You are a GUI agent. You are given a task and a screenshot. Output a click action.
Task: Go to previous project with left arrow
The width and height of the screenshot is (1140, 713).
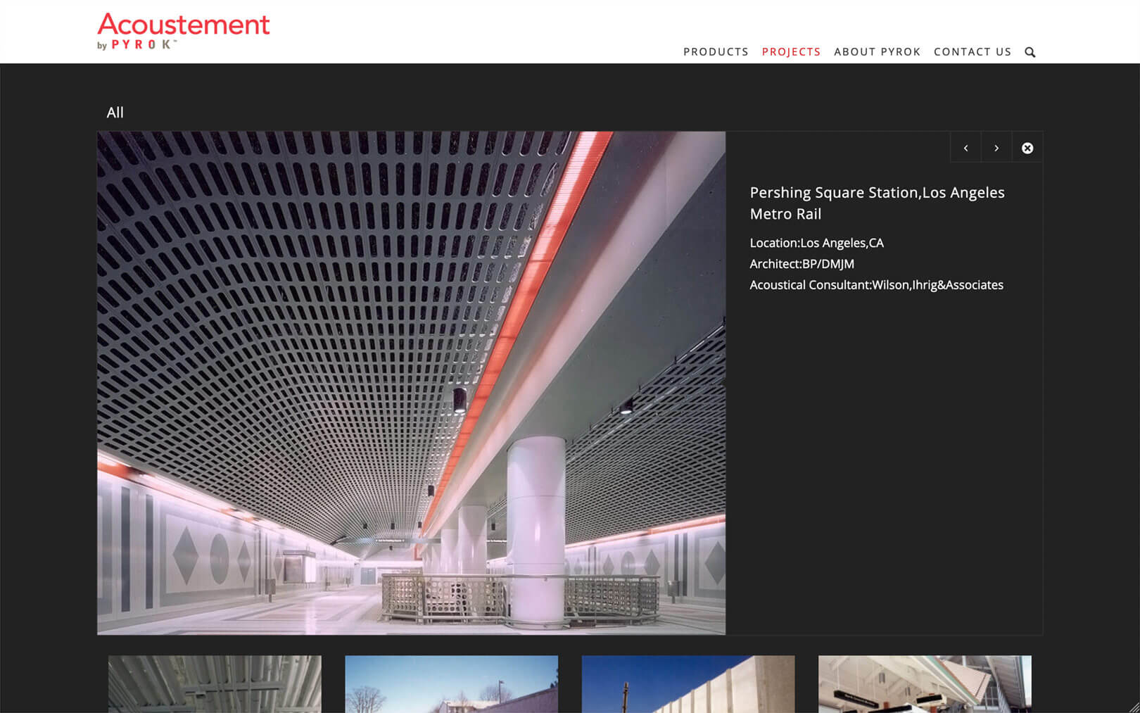tap(965, 148)
